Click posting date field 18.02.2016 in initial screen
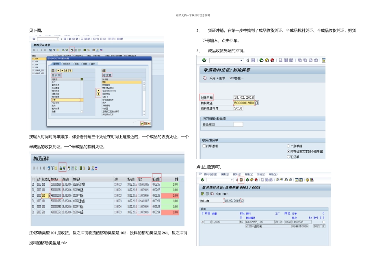 [244, 97]
